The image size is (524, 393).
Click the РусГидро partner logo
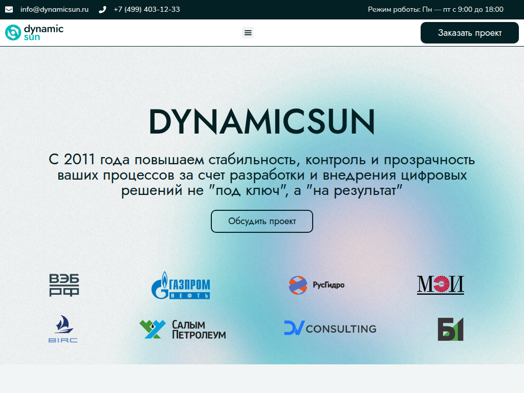click(317, 285)
